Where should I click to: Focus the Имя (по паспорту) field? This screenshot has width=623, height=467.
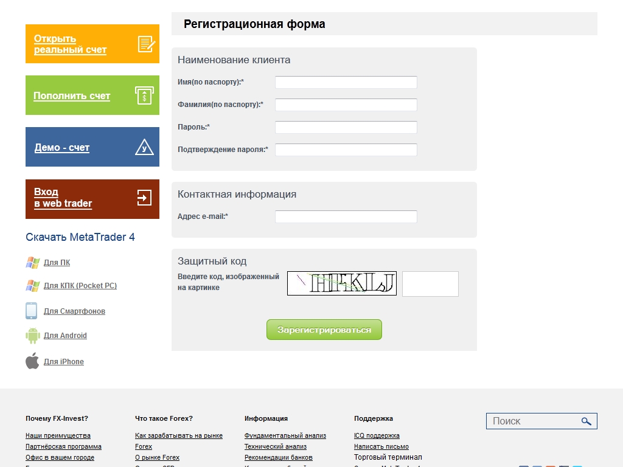(346, 82)
